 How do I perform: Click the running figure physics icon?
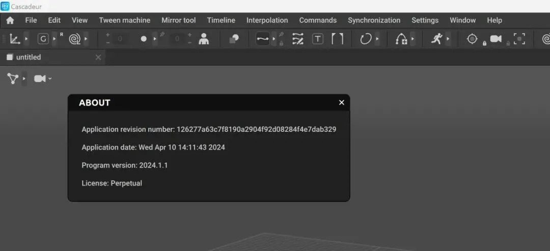pyautogui.click(x=437, y=39)
